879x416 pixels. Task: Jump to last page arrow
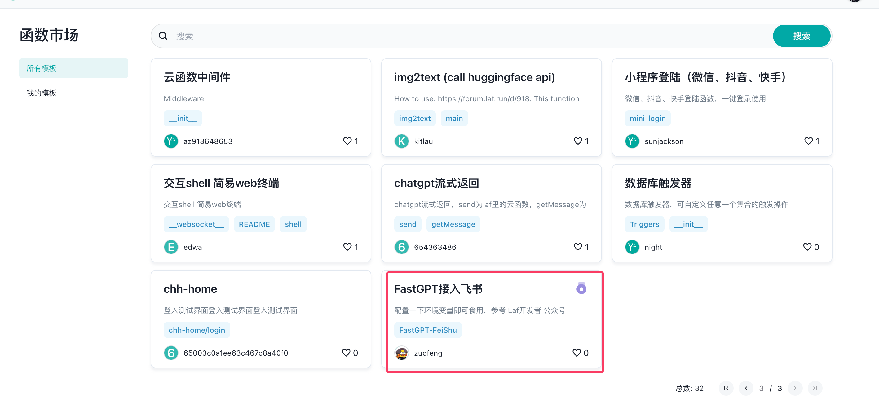815,388
